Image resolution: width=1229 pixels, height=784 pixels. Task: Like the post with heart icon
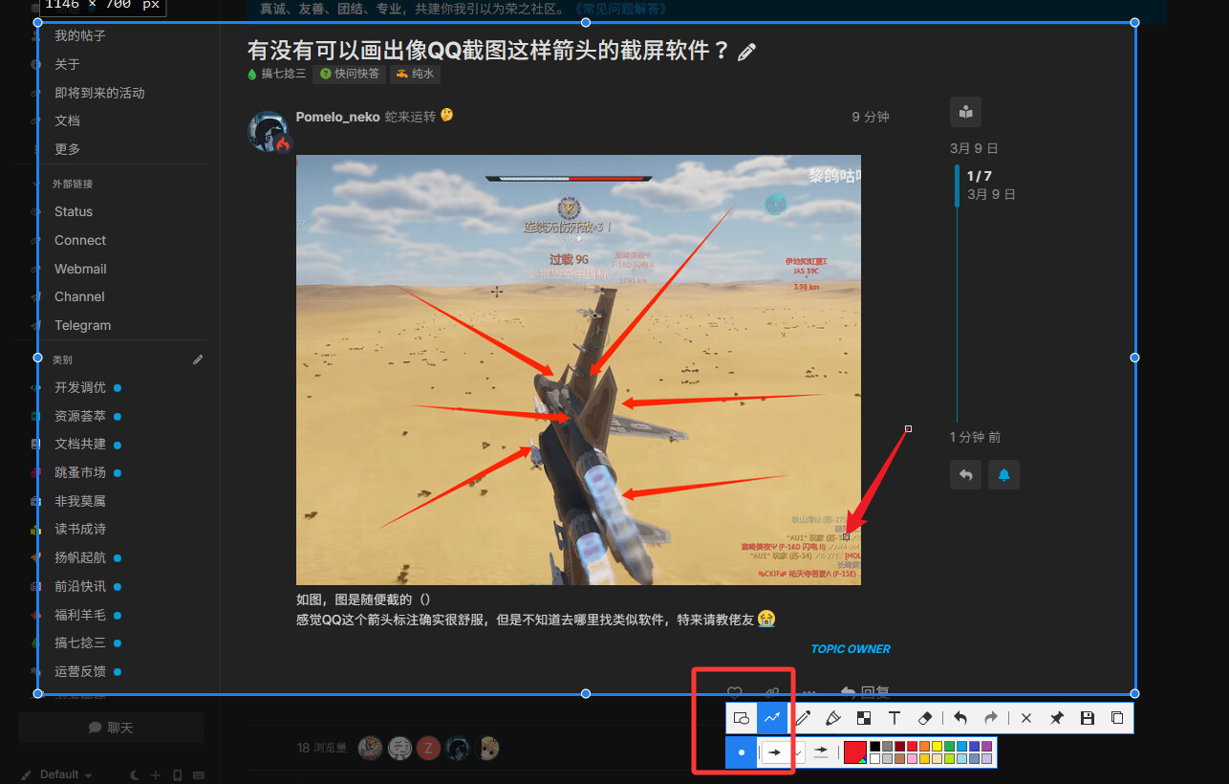click(x=735, y=692)
